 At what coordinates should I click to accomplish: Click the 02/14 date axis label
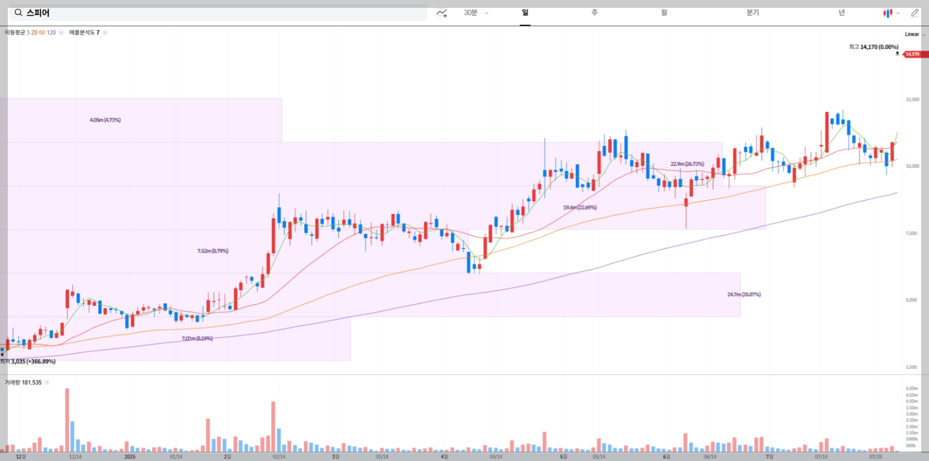[279, 457]
